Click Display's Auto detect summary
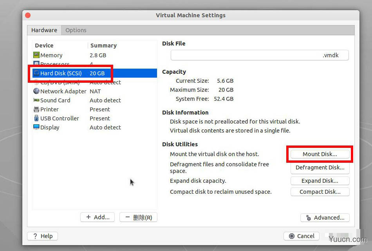This screenshot has height=251, width=372. click(105, 127)
